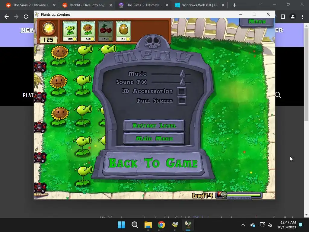The image size is (309, 232).
Task: Close the Windows Web 8.0 tab
Action: [223, 5]
